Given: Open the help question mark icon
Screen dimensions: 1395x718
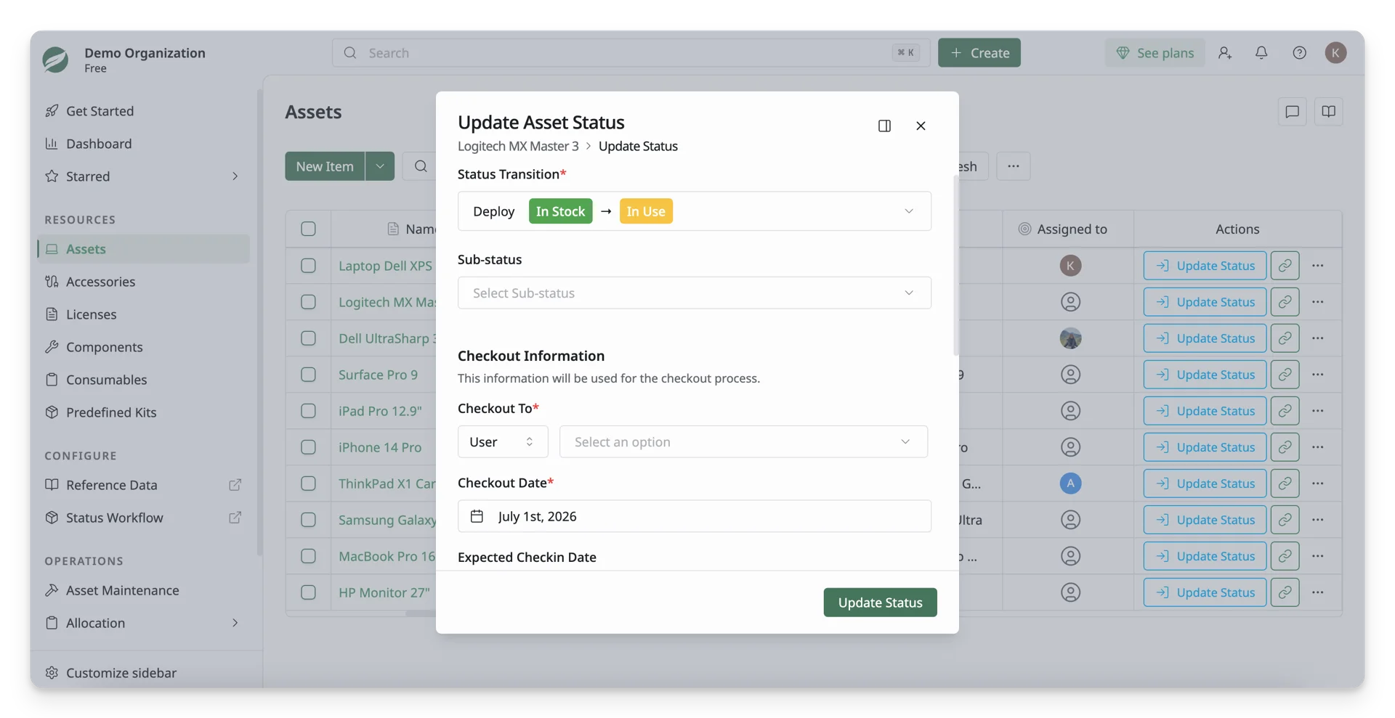Looking at the screenshot, I should tap(1299, 52).
